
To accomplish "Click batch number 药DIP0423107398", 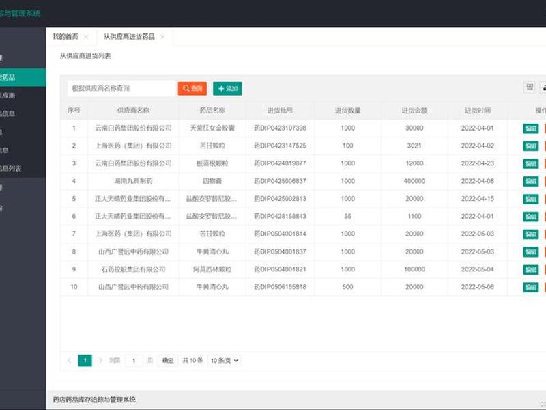I will (280, 128).
